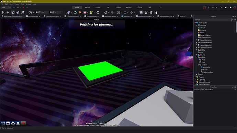Viewport: 237px width, 133px height.
Task: Click the user avatar in top-right
Action: pos(235,8)
